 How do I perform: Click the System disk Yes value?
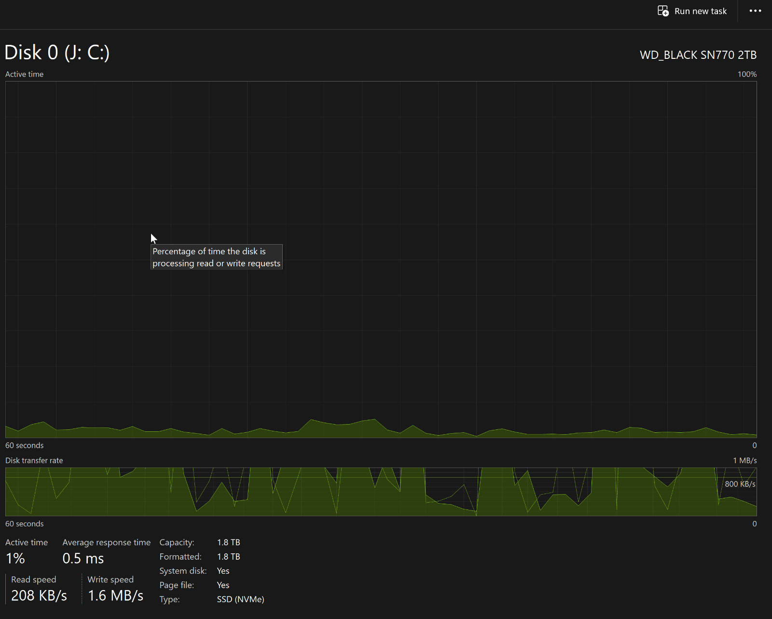(223, 571)
